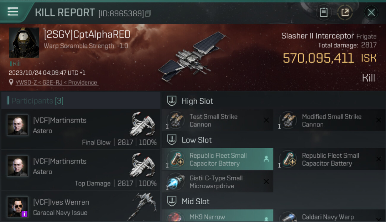This screenshot has width=386, height=222.
Task: Click the High Slot shield icon
Action: tap(172, 101)
